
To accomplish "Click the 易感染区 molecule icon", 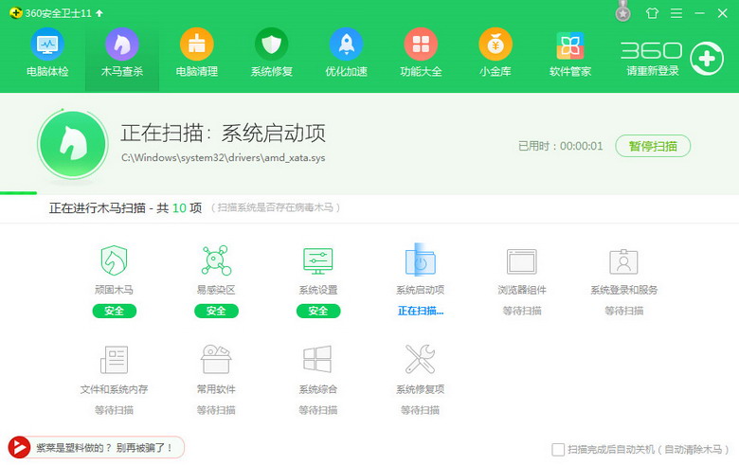I will 216,260.
